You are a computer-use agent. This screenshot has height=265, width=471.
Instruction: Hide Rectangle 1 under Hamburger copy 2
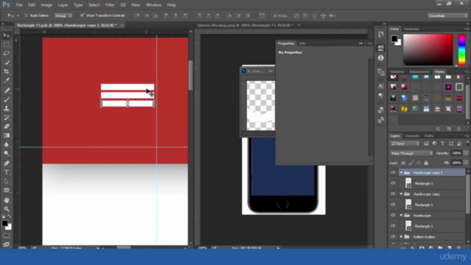(393, 183)
